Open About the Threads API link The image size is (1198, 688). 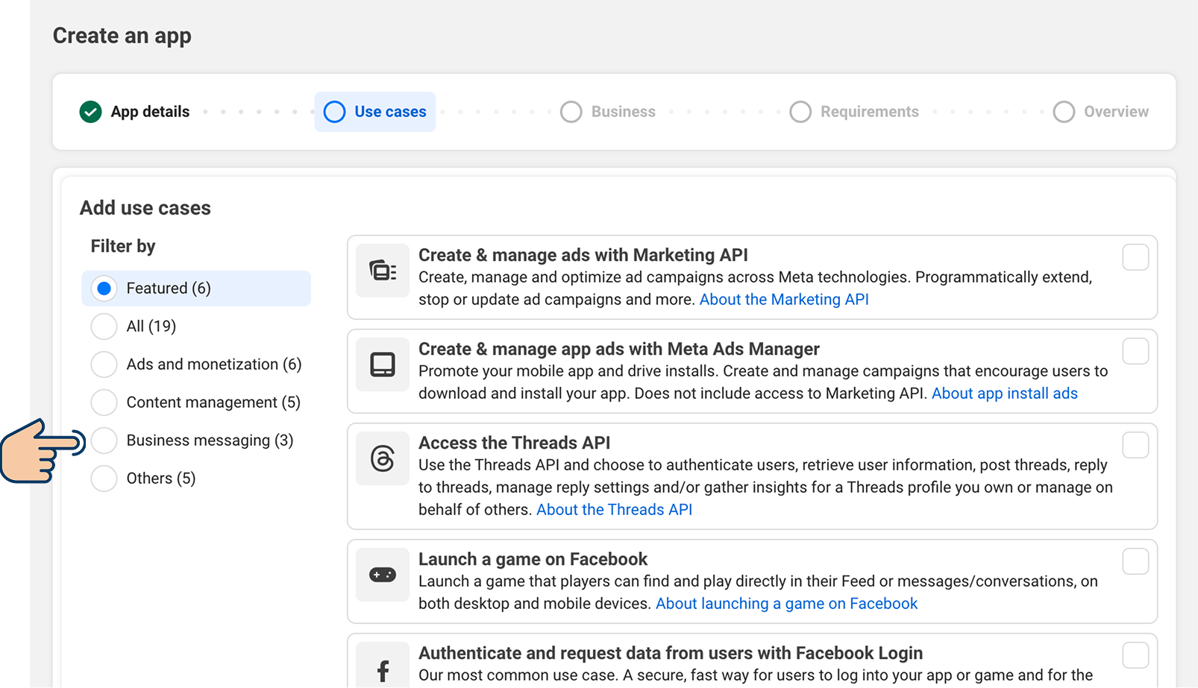[615, 510]
